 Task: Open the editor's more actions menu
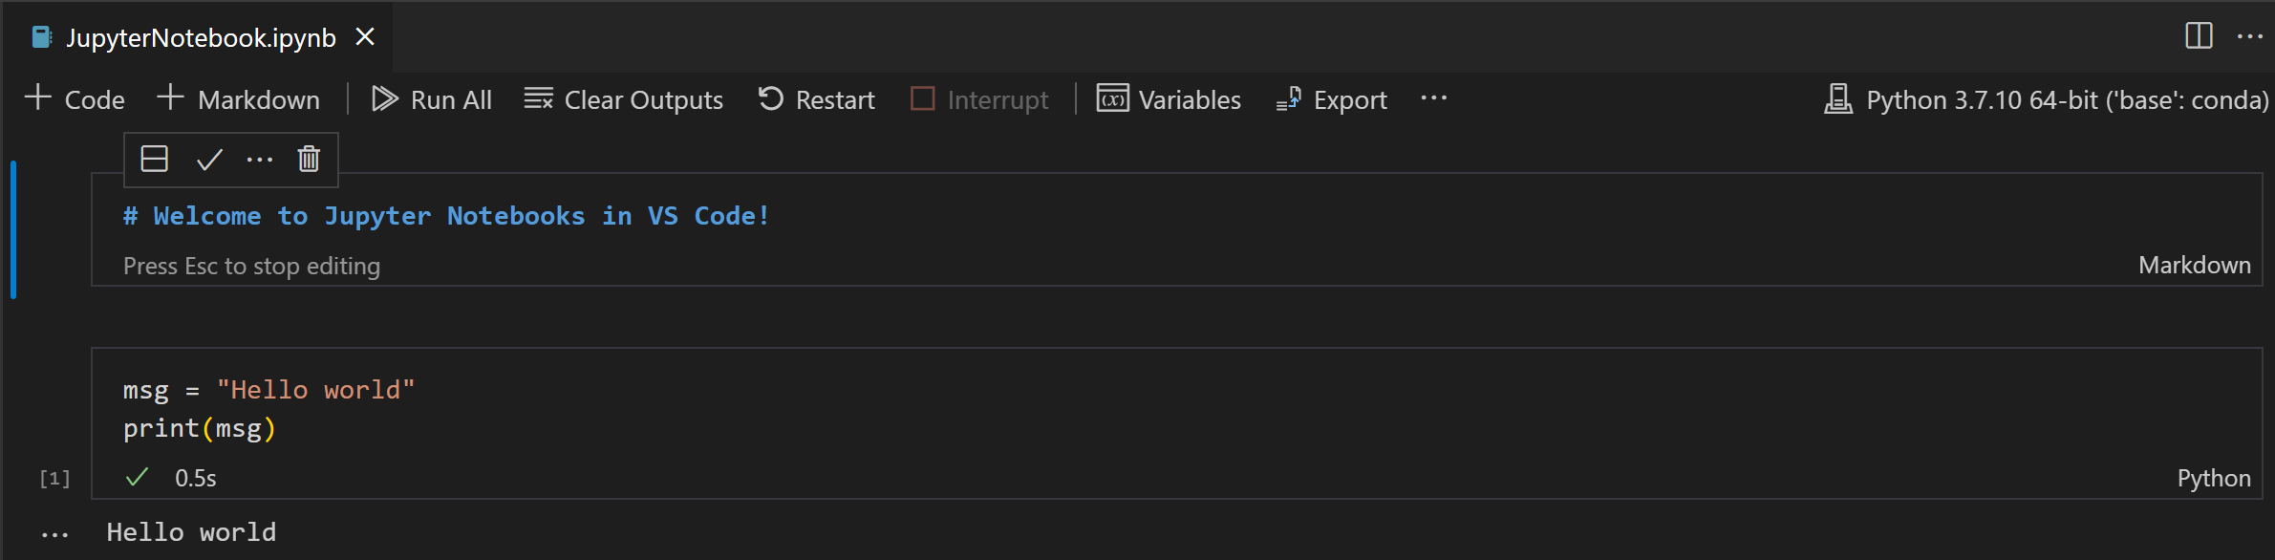pyautogui.click(x=2251, y=36)
